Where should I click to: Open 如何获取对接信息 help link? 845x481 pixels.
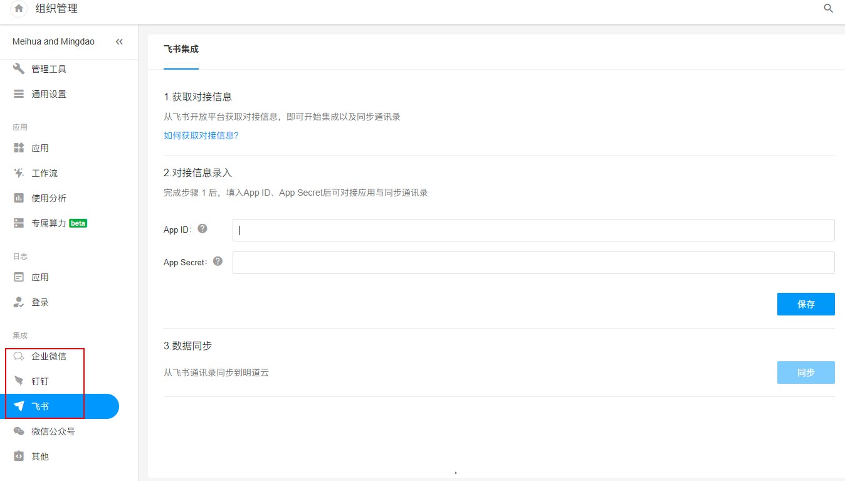tap(201, 135)
